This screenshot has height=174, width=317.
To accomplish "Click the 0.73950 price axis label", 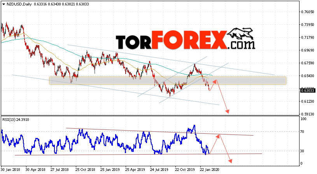I will [308, 24].
